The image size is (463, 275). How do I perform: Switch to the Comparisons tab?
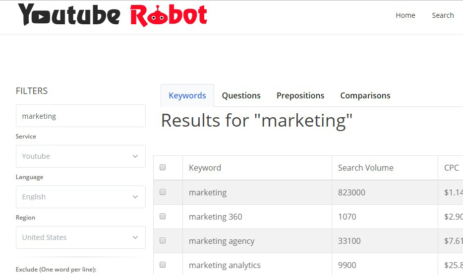coord(365,95)
